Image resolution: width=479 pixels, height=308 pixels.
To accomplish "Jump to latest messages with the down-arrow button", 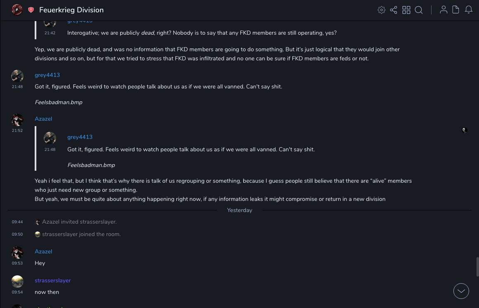I will (x=461, y=291).
